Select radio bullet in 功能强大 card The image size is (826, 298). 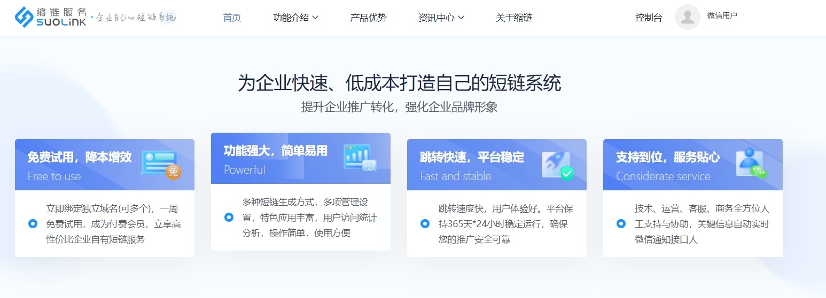pos(229,218)
